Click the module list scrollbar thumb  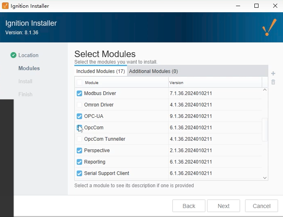tap(265, 130)
